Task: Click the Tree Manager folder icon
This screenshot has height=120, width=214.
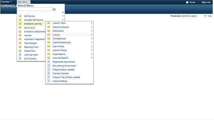Action: coord(20,43)
